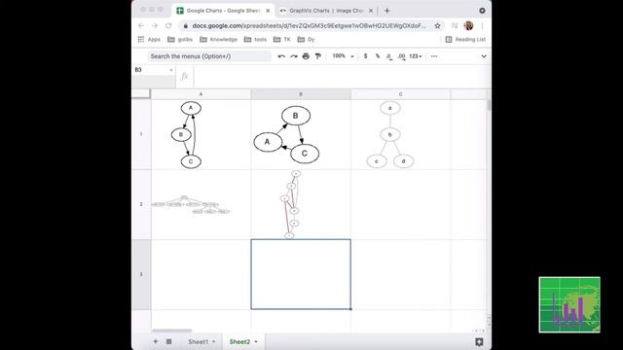The height and width of the screenshot is (350, 623).
Task: Expand the hidden menus with the chevron
Action: click(x=484, y=56)
